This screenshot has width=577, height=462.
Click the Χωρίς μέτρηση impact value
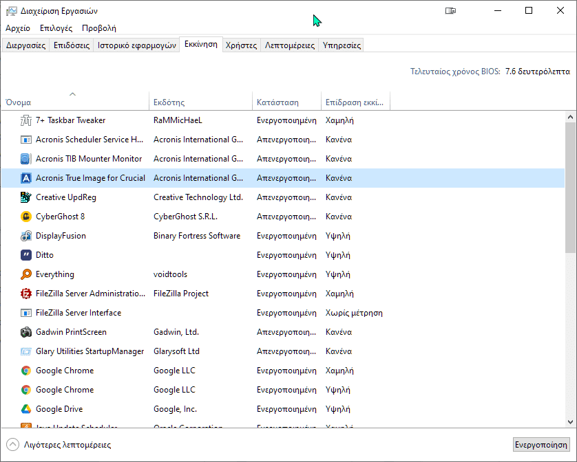coord(354,313)
